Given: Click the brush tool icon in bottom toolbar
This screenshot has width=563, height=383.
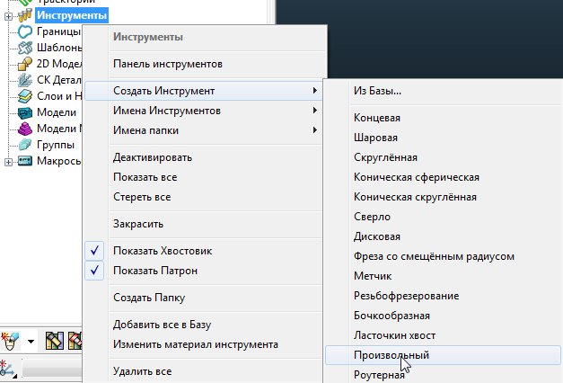Looking at the screenshot, I should 10,341.
